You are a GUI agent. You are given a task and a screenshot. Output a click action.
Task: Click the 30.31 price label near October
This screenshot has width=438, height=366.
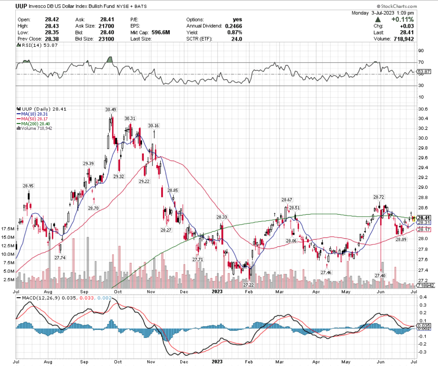130,118
